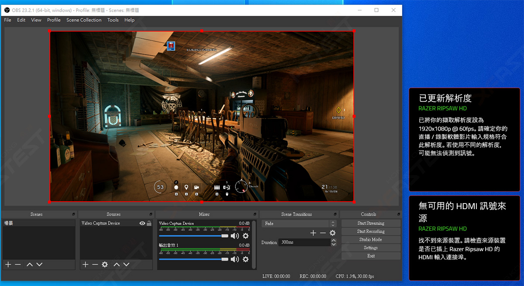Click the OBS logo in title bar
Image resolution: width=524 pixels, height=286 pixels.
pos(7,10)
